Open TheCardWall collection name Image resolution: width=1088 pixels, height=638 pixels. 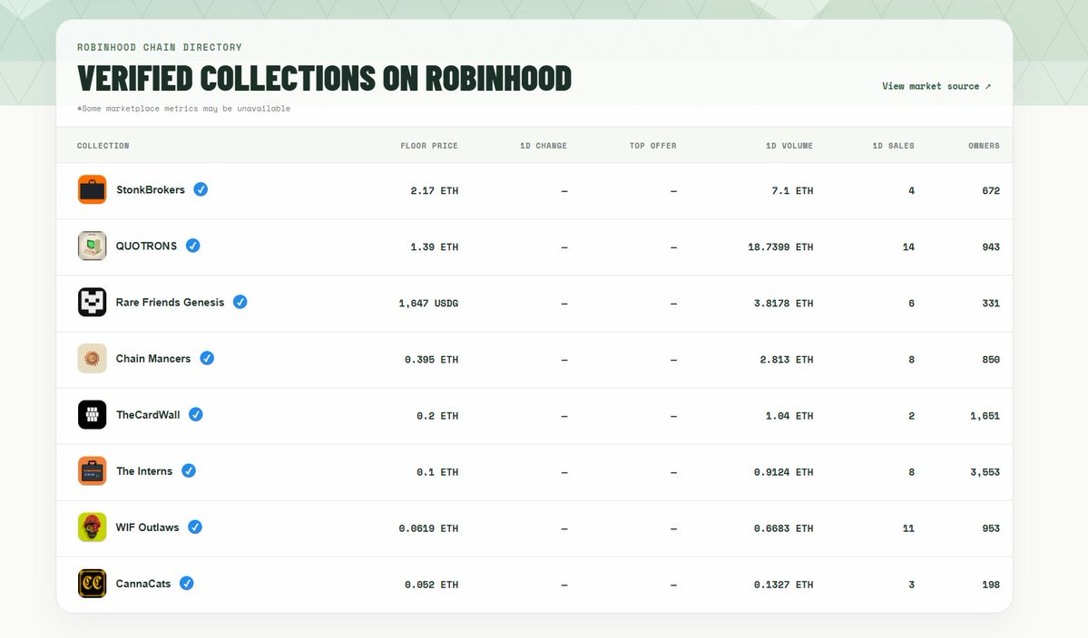pos(148,415)
